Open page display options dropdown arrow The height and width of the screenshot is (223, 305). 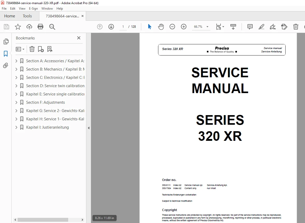coord(223,27)
